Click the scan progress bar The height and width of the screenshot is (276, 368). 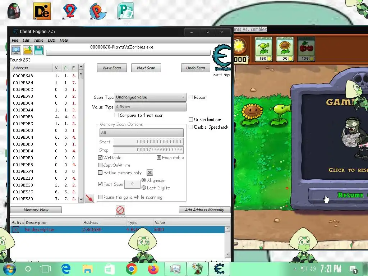pos(128,53)
